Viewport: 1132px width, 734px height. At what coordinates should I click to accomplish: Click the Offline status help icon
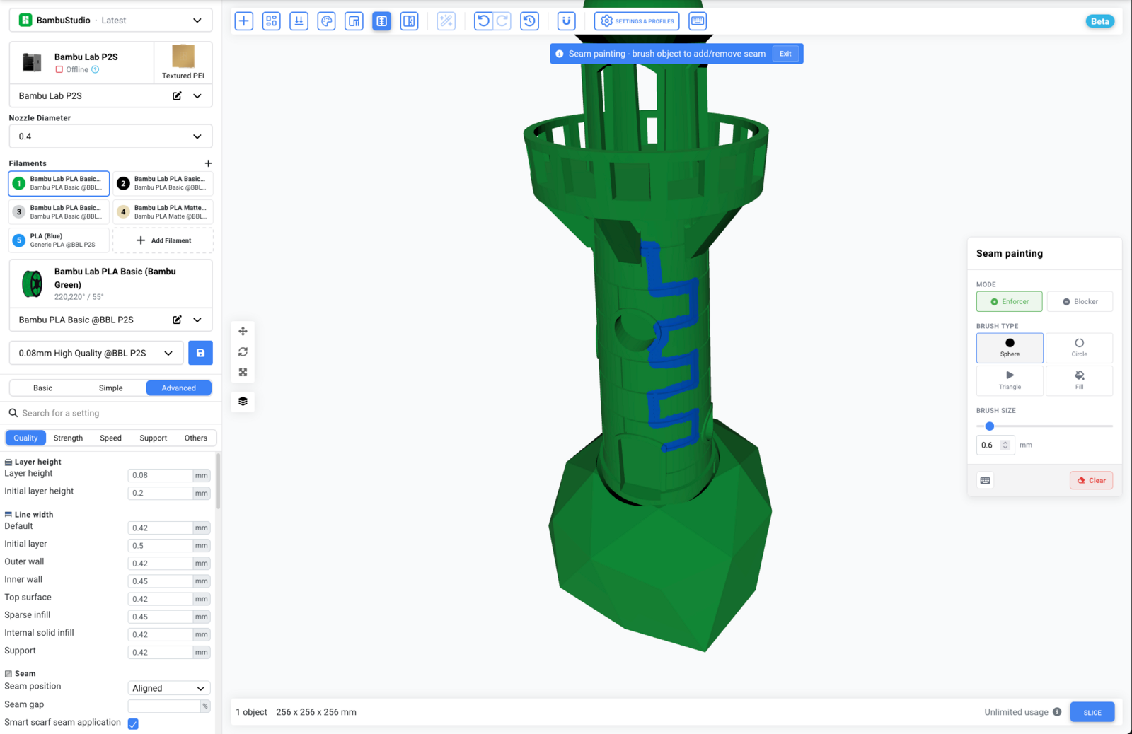coord(96,69)
